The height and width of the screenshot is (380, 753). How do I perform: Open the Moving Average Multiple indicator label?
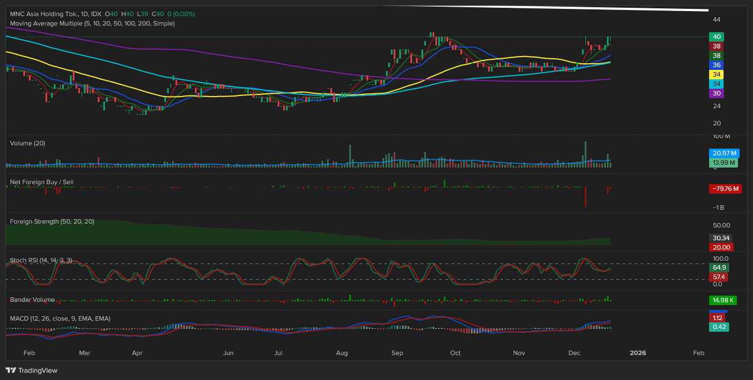(92, 23)
